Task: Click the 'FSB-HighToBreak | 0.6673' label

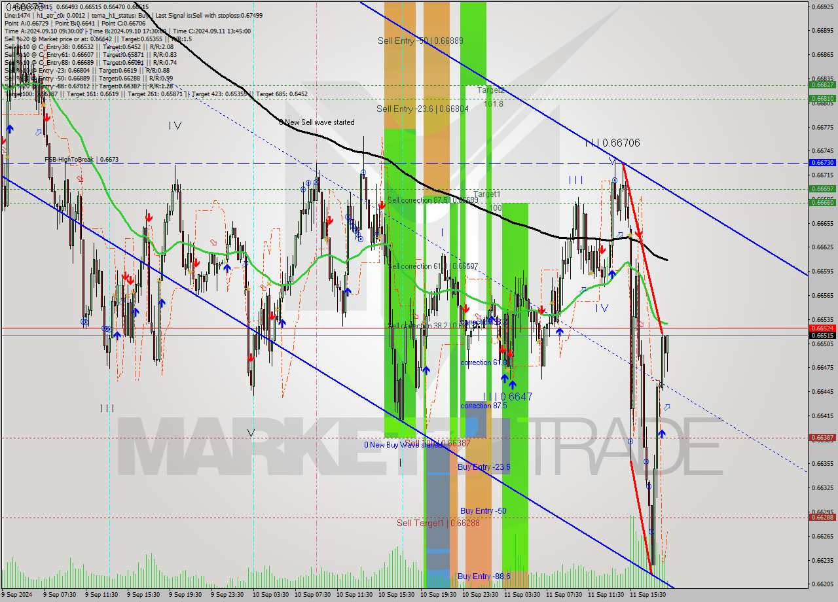Action: coord(81,159)
